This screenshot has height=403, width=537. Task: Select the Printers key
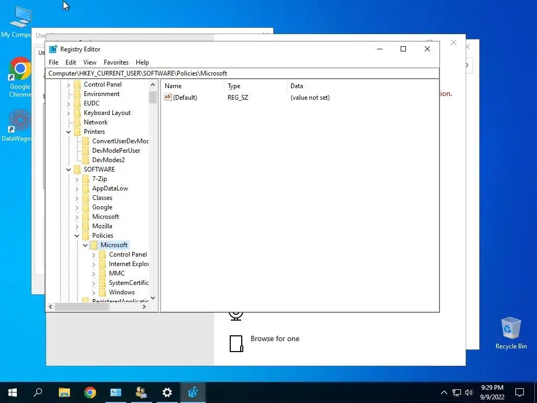tap(94, 132)
